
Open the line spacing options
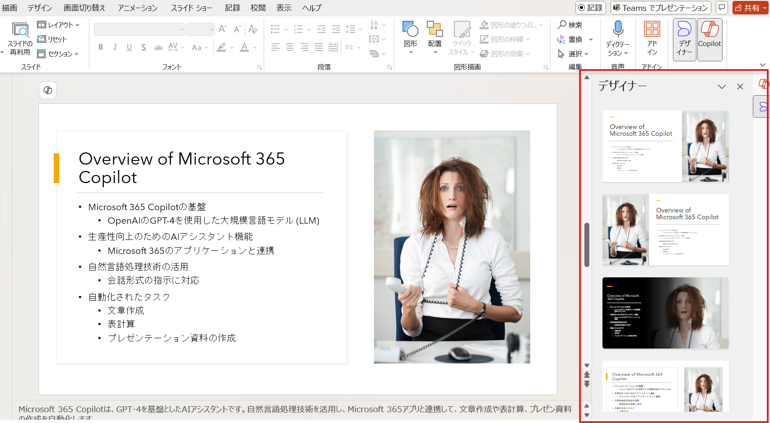click(354, 29)
